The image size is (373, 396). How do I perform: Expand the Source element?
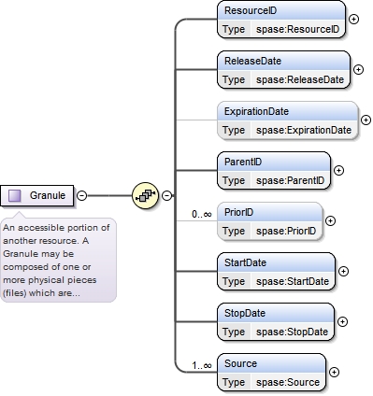[334, 372]
